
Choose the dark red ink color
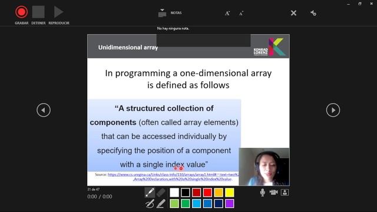(x=196, y=193)
